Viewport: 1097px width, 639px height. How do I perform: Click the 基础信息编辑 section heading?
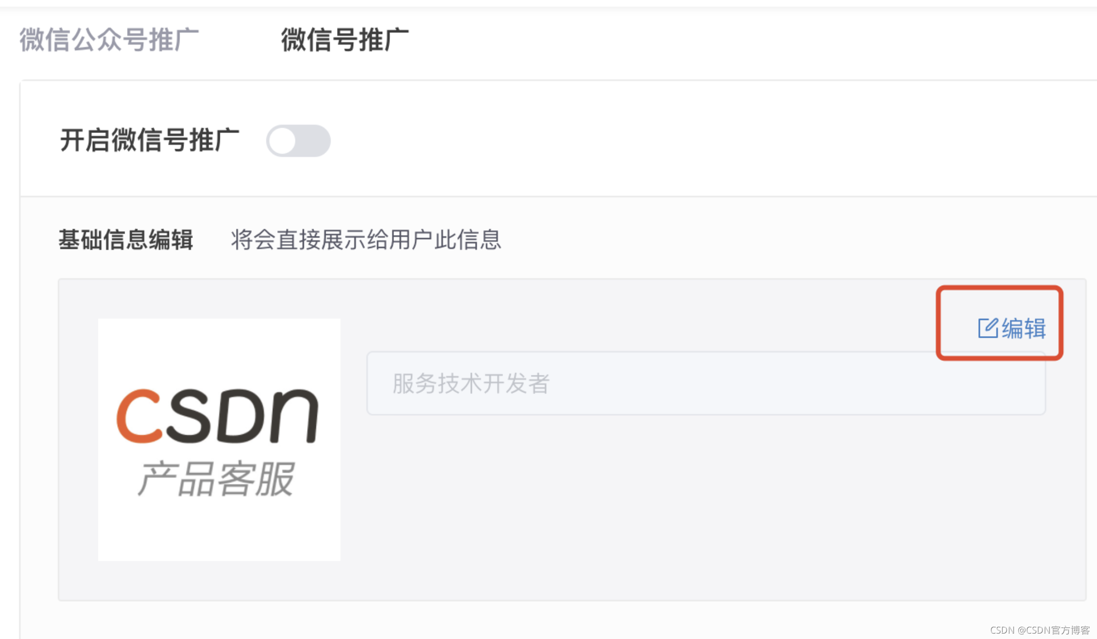126,240
